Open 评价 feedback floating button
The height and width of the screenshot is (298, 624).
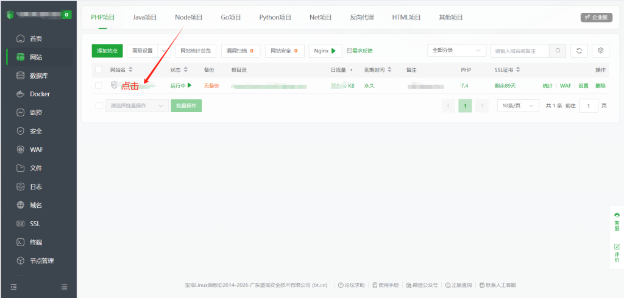pyautogui.click(x=617, y=253)
